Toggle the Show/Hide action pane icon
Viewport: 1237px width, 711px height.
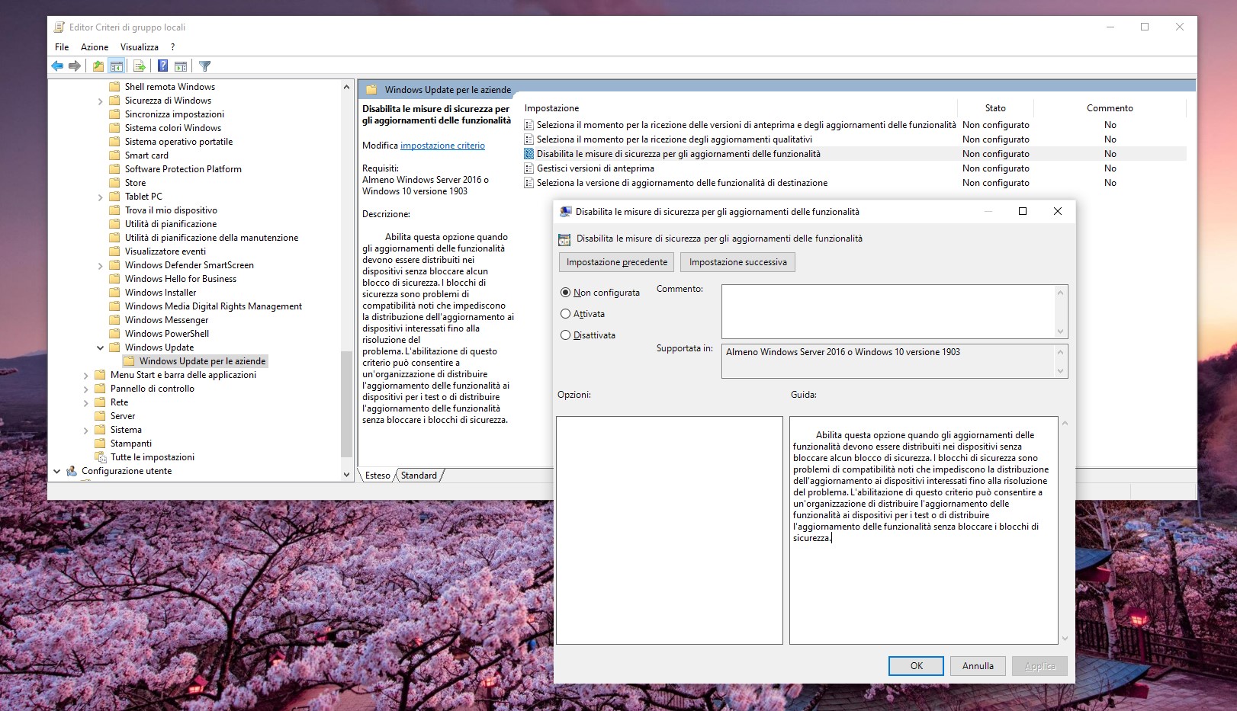(x=181, y=66)
